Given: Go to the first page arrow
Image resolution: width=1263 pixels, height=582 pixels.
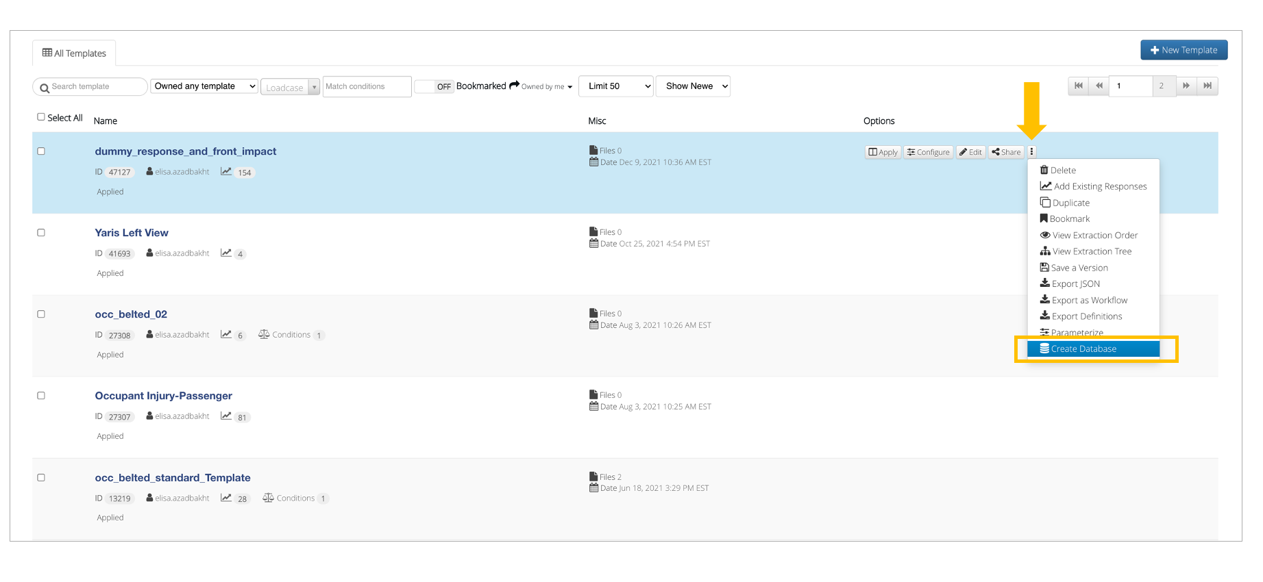Looking at the screenshot, I should 1079,86.
